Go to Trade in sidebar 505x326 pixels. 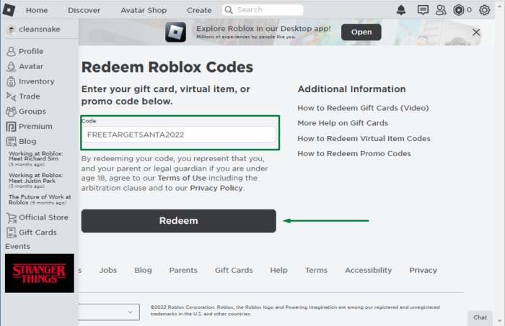click(x=30, y=96)
